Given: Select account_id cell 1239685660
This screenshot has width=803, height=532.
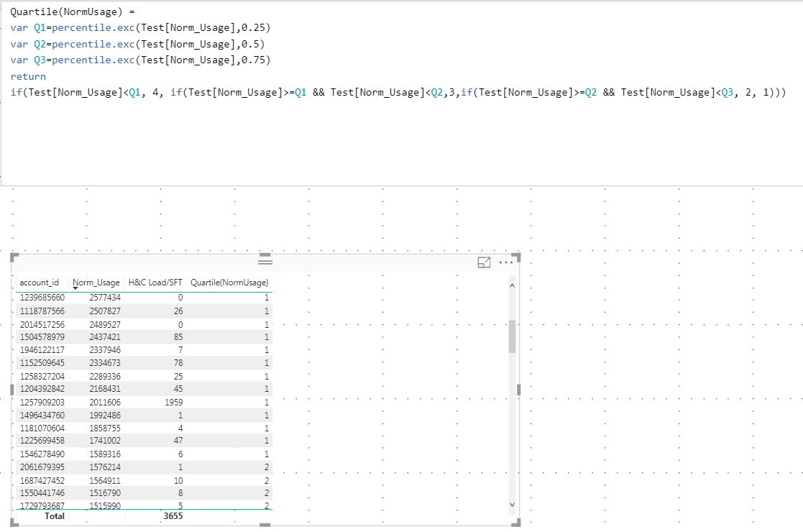Looking at the screenshot, I should (42, 298).
